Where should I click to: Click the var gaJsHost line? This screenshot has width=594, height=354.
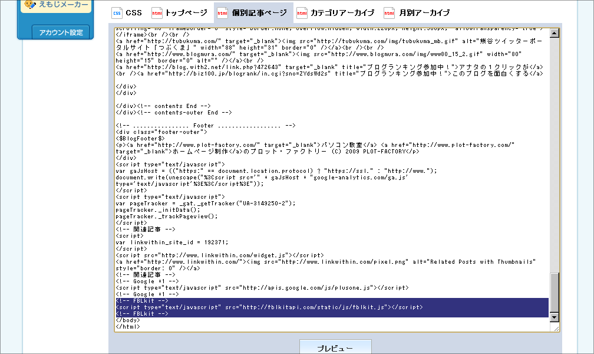[x=276, y=171]
